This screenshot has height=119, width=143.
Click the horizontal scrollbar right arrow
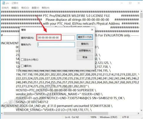click(x=138, y=113)
